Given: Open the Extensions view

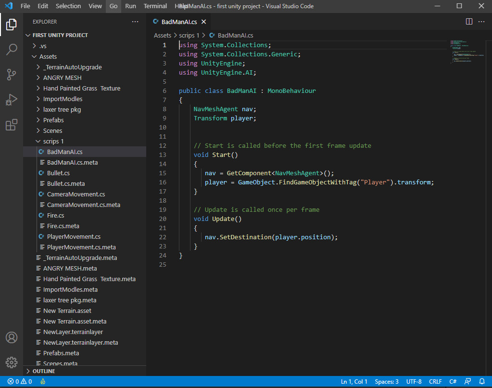Looking at the screenshot, I should [12, 125].
